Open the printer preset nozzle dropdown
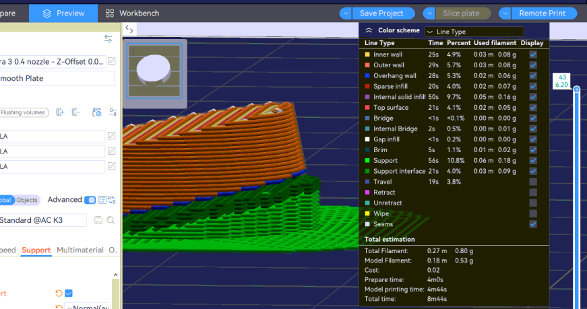587x309 pixels. click(x=53, y=62)
